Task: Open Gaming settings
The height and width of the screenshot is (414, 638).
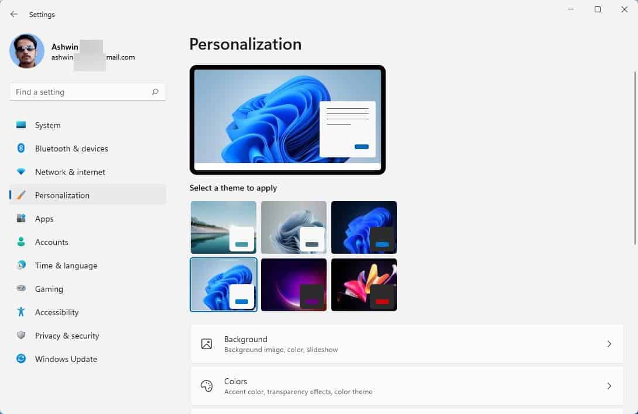Action: pyautogui.click(x=49, y=288)
